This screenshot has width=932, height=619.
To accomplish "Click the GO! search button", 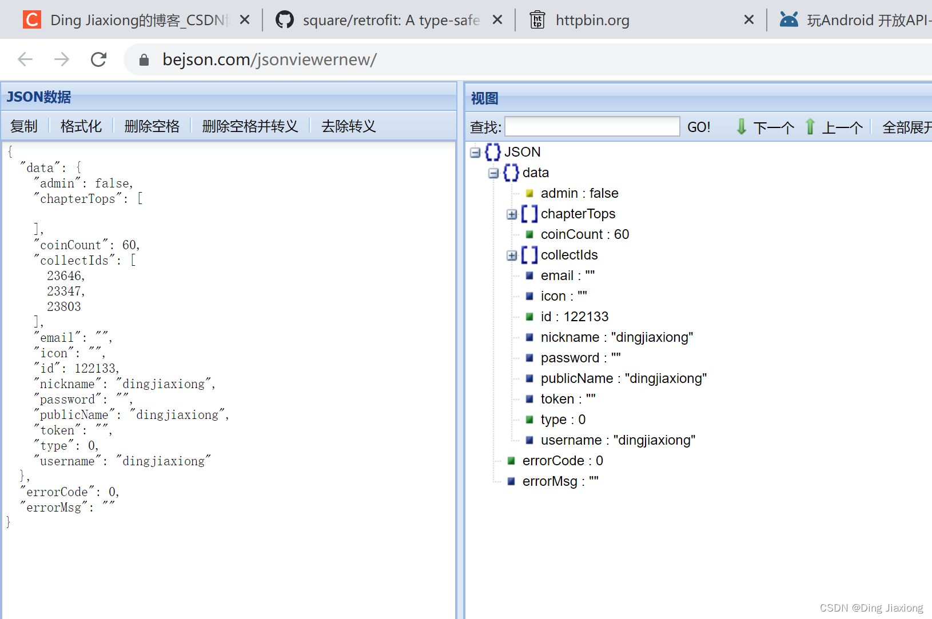I will click(x=699, y=127).
